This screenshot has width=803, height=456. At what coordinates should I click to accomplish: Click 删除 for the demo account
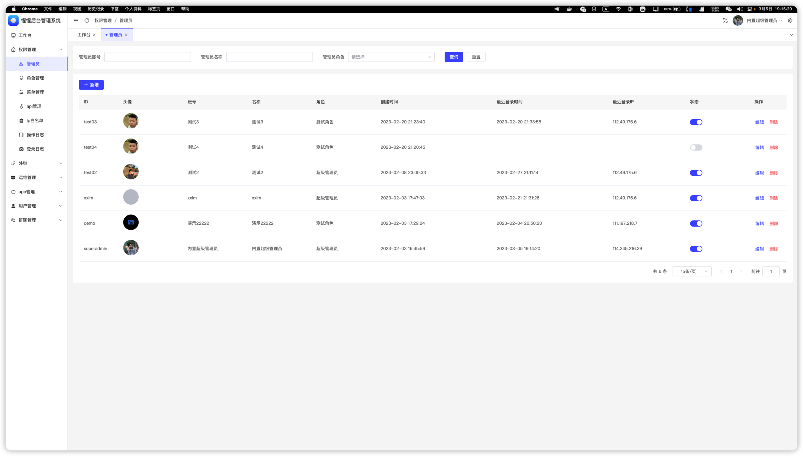[x=774, y=224]
